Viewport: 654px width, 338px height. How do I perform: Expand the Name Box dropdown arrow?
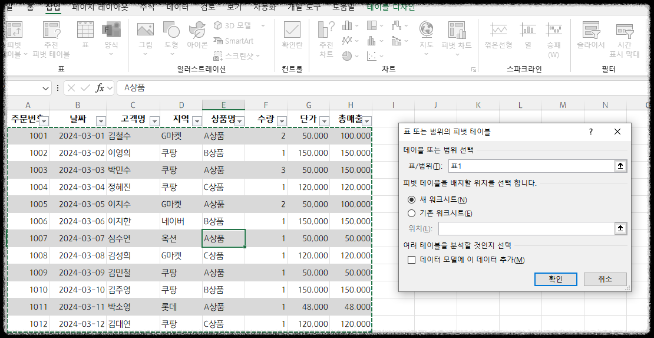point(46,88)
